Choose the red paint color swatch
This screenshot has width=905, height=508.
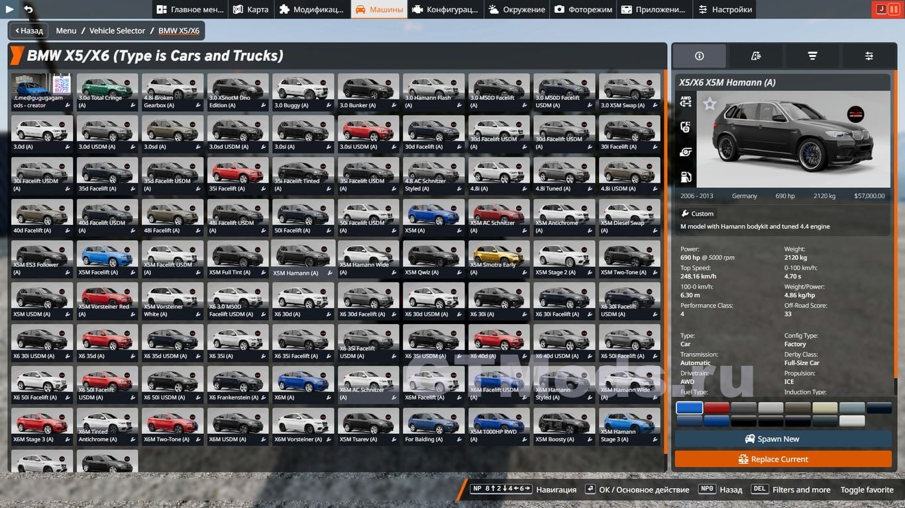(716, 408)
